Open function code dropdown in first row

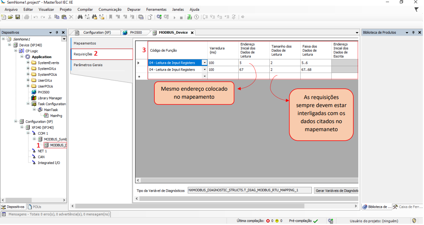tap(205, 63)
